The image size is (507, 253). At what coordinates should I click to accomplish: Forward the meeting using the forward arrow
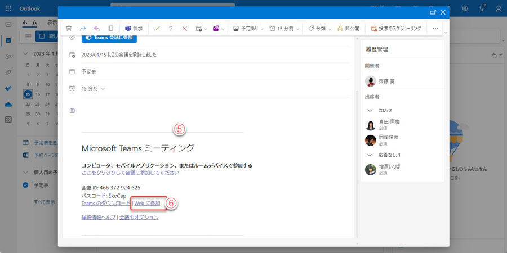coord(83,29)
